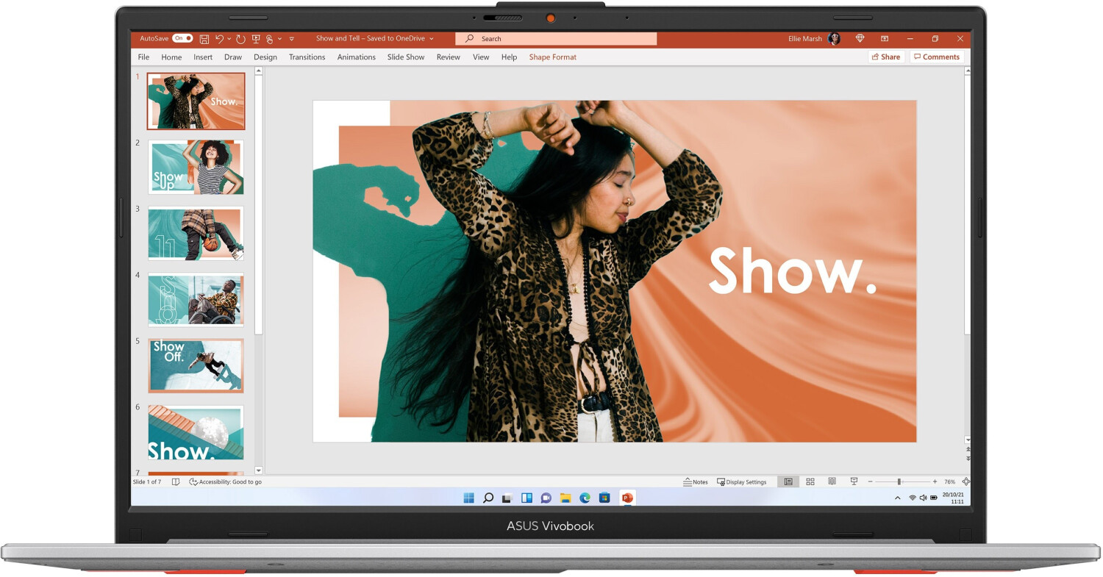This screenshot has height=577, width=1103.
Task: Open the Comments pane button
Action: click(x=936, y=57)
